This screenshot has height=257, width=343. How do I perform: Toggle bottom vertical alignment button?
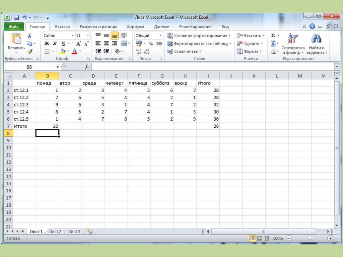(115, 36)
